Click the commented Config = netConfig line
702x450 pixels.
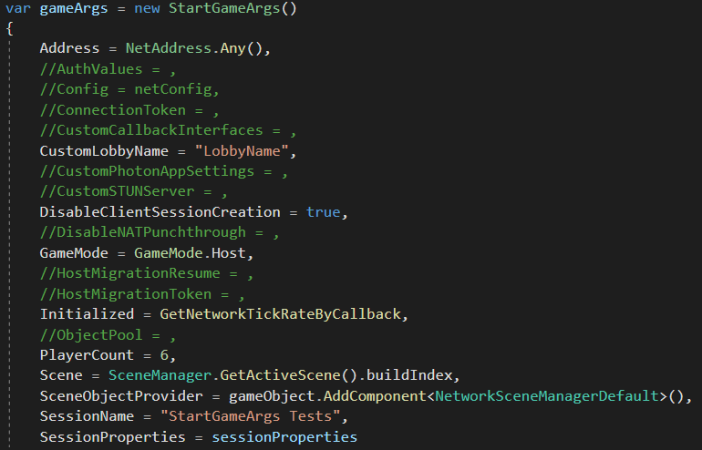[129, 90]
